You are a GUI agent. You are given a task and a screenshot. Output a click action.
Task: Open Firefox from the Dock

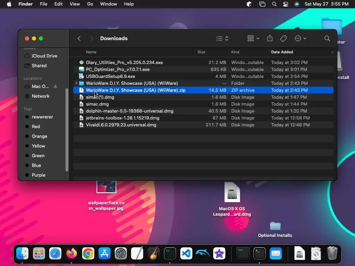pyautogui.click(x=71, y=253)
